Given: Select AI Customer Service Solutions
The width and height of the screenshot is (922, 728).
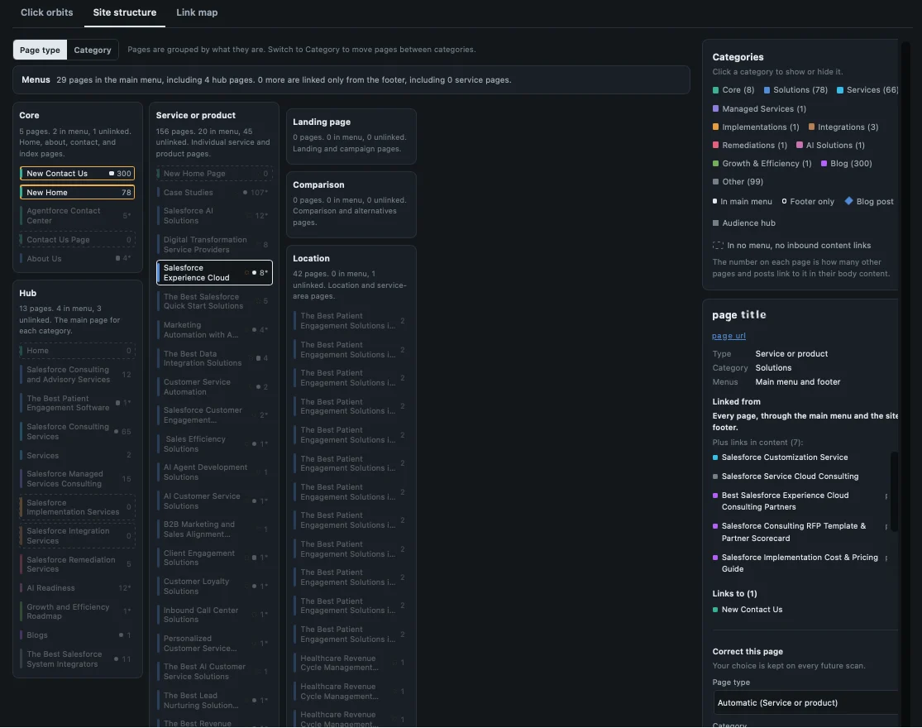Looking at the screenshot, I should 214,501.
